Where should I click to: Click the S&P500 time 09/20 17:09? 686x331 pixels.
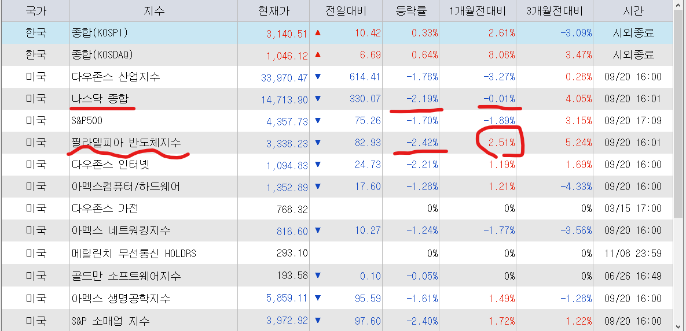[x=633, y=121]
